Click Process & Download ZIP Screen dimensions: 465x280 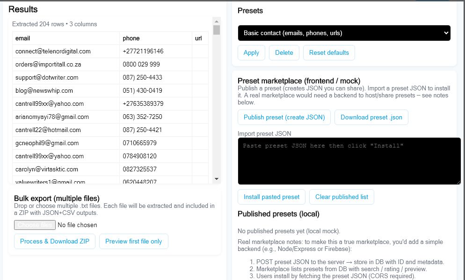pos(55,242)
